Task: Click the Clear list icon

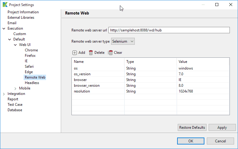Action: pyautogui.click(x=110, y=53)
